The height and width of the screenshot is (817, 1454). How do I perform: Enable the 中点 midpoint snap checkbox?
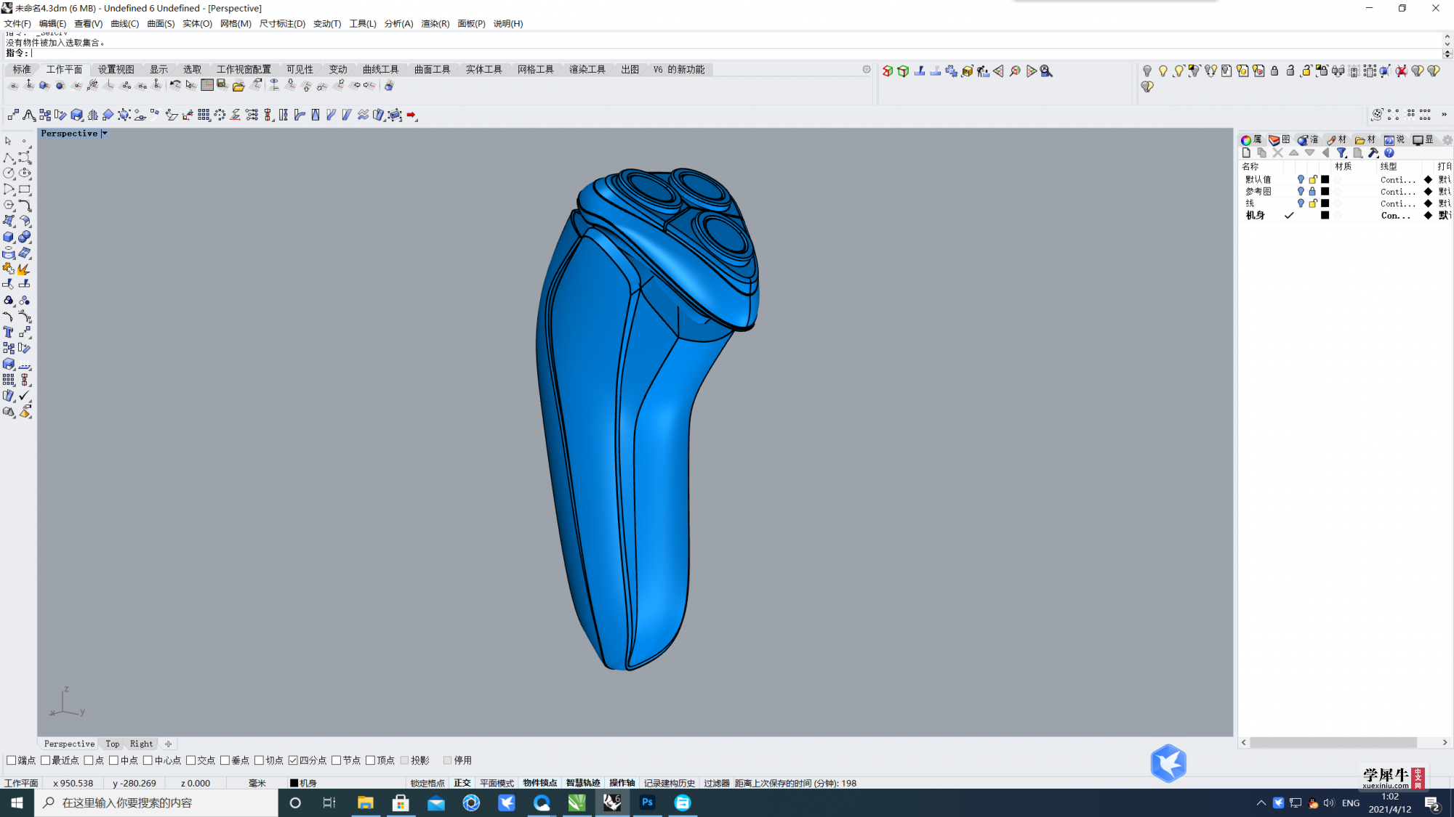coord(113,760)
